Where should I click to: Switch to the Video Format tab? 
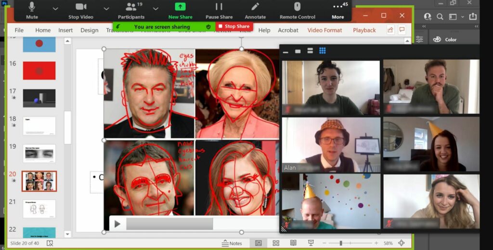point(324,30)
